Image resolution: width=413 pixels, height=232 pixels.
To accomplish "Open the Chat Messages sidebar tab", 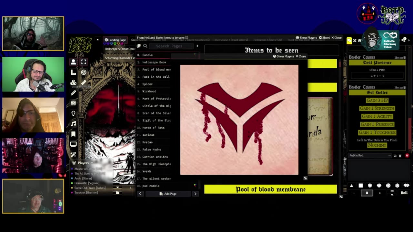I will coord(349,40).
